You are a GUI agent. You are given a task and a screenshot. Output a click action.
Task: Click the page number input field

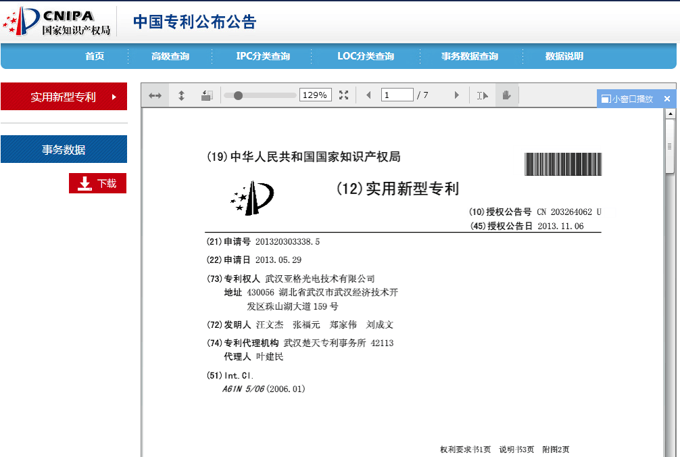coord(397,95)
